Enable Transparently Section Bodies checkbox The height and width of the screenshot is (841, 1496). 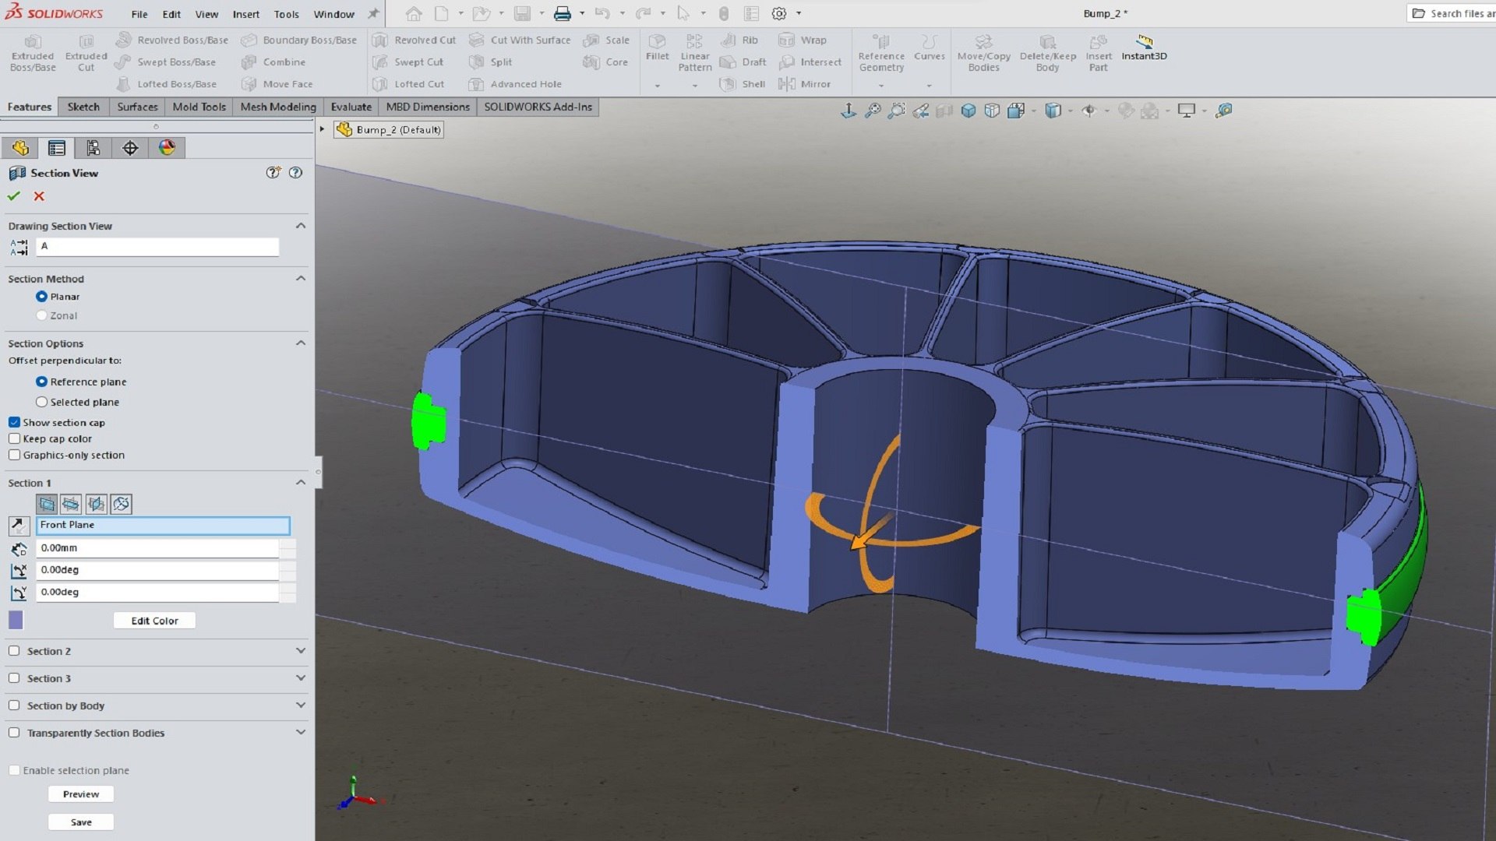[x=14, y=733]
